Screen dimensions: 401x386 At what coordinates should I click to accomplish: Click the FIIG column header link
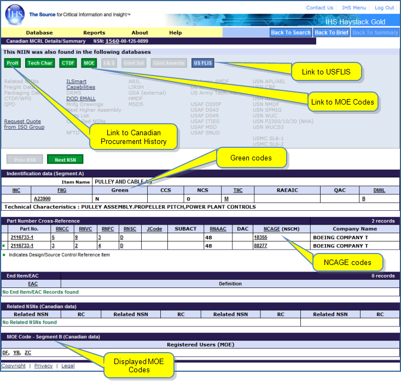62,191
